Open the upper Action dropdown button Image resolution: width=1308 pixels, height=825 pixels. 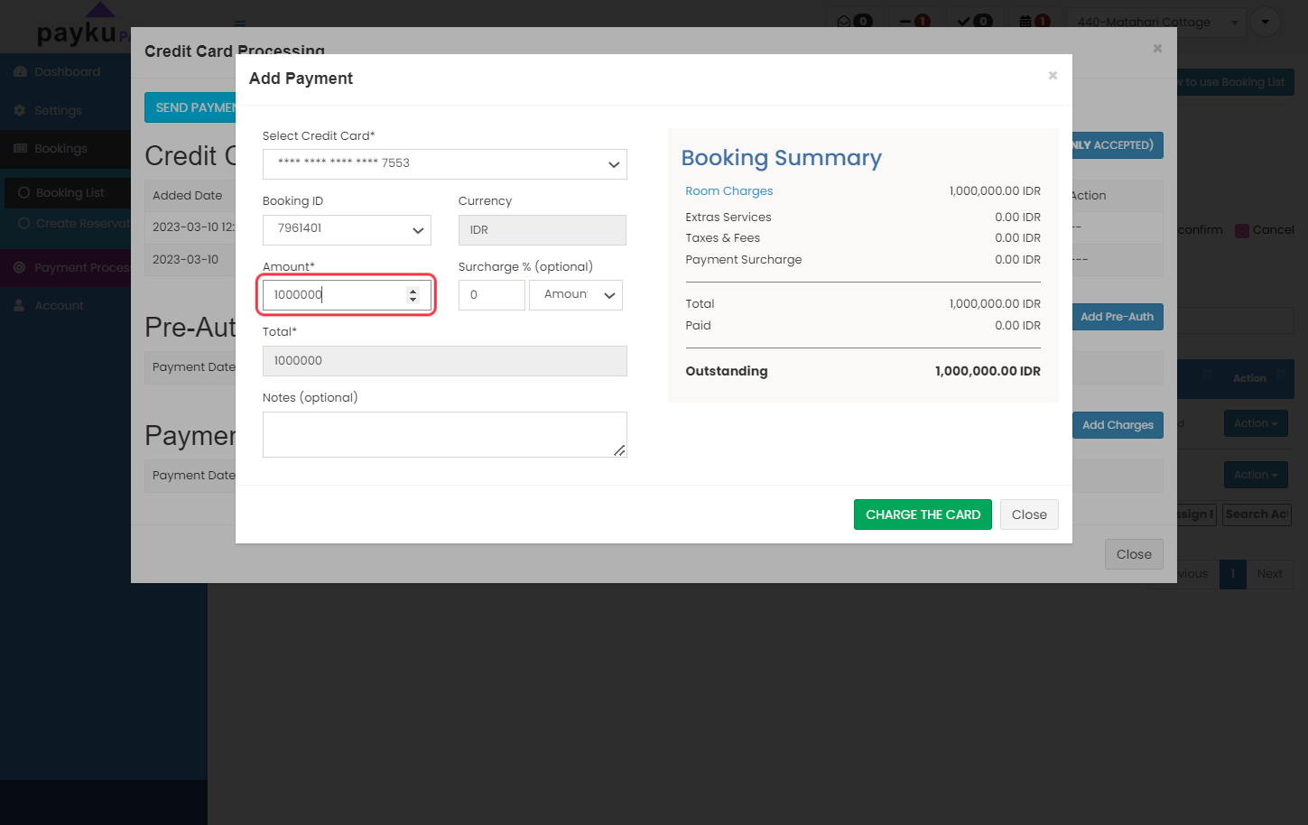click(x=1255, y=423)
